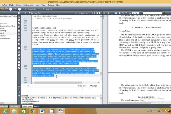Select 'cnowledgment' in structure tree
Screen dimensions: 171x114
coord(5,38)
